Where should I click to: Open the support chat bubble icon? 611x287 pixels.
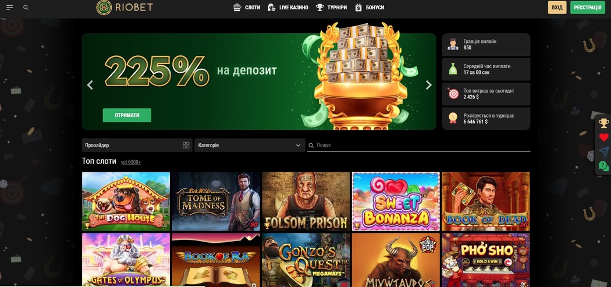603,166
